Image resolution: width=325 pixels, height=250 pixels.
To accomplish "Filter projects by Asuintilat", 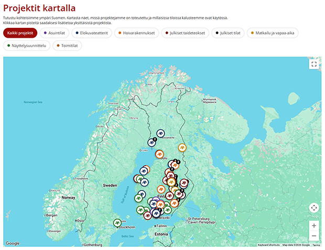I will pyautogui.click(x=55, y=33).
